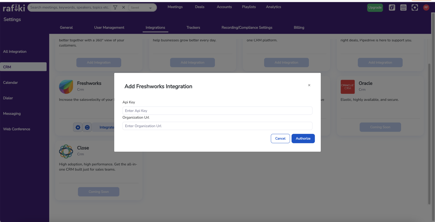
Task: Click the Oracle CRM logo
Action: tap(348, 87)
